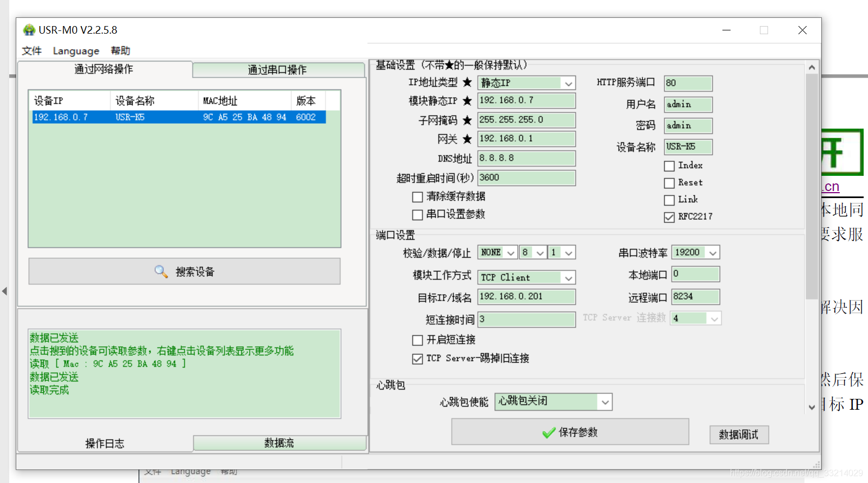Click 用户名 field admin
Viewport: 868px width, 483px height.
tap(688, 105)
